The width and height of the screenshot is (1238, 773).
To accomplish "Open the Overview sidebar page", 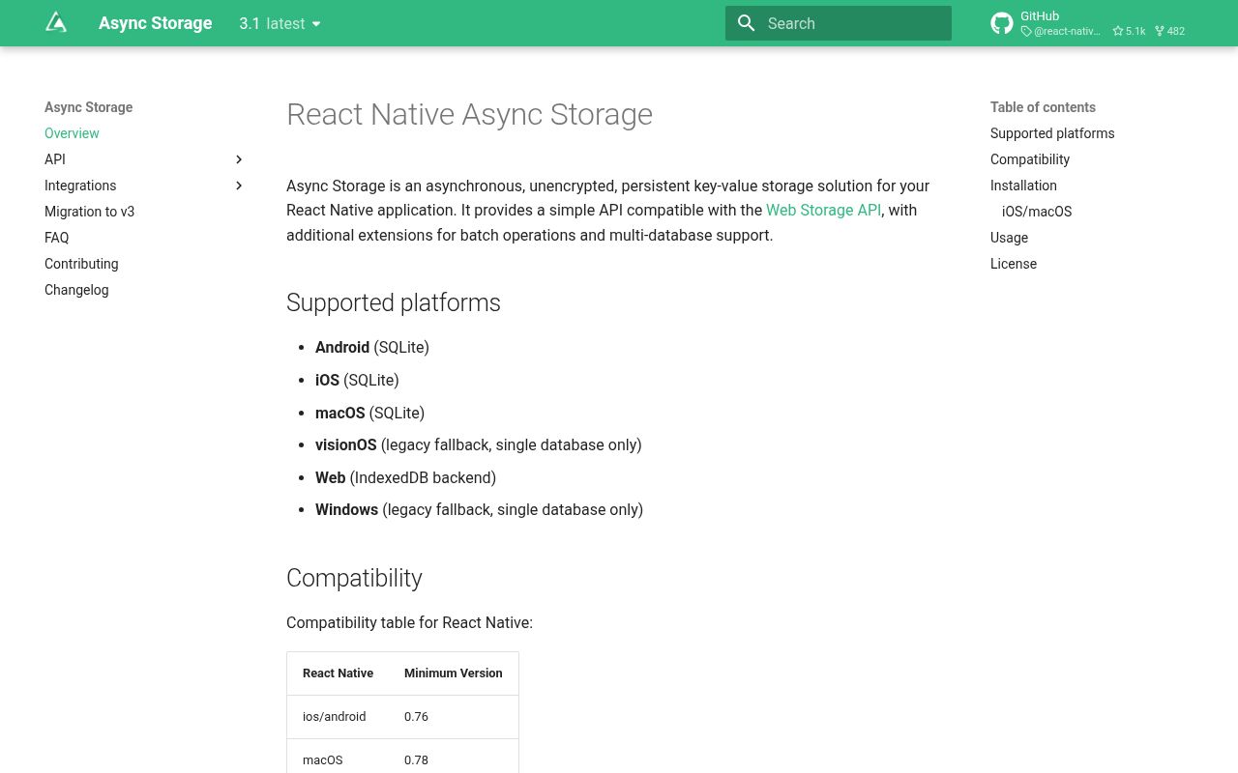I will pyautogui.click(x=72, y=133).
